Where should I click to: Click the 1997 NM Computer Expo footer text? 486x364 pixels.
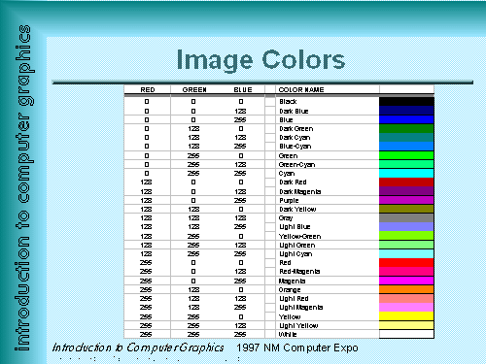click(x=297, y=347)
